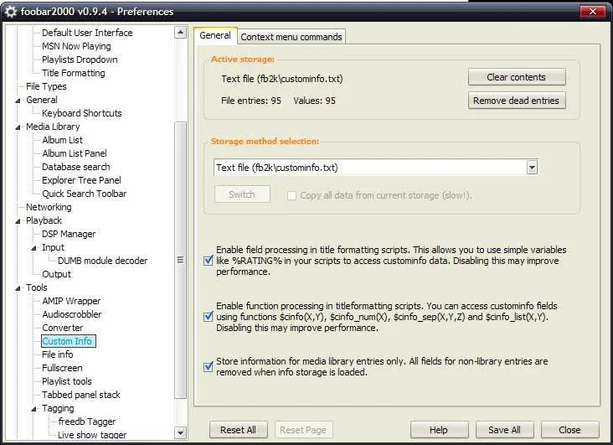Switch to the General tab
Image resolution: width=613 pixels, height=445 pixels.
pyautogui.click(x=215, y=35)
